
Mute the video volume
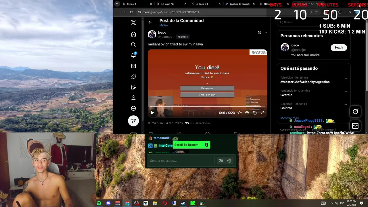(x=239, y=113)
